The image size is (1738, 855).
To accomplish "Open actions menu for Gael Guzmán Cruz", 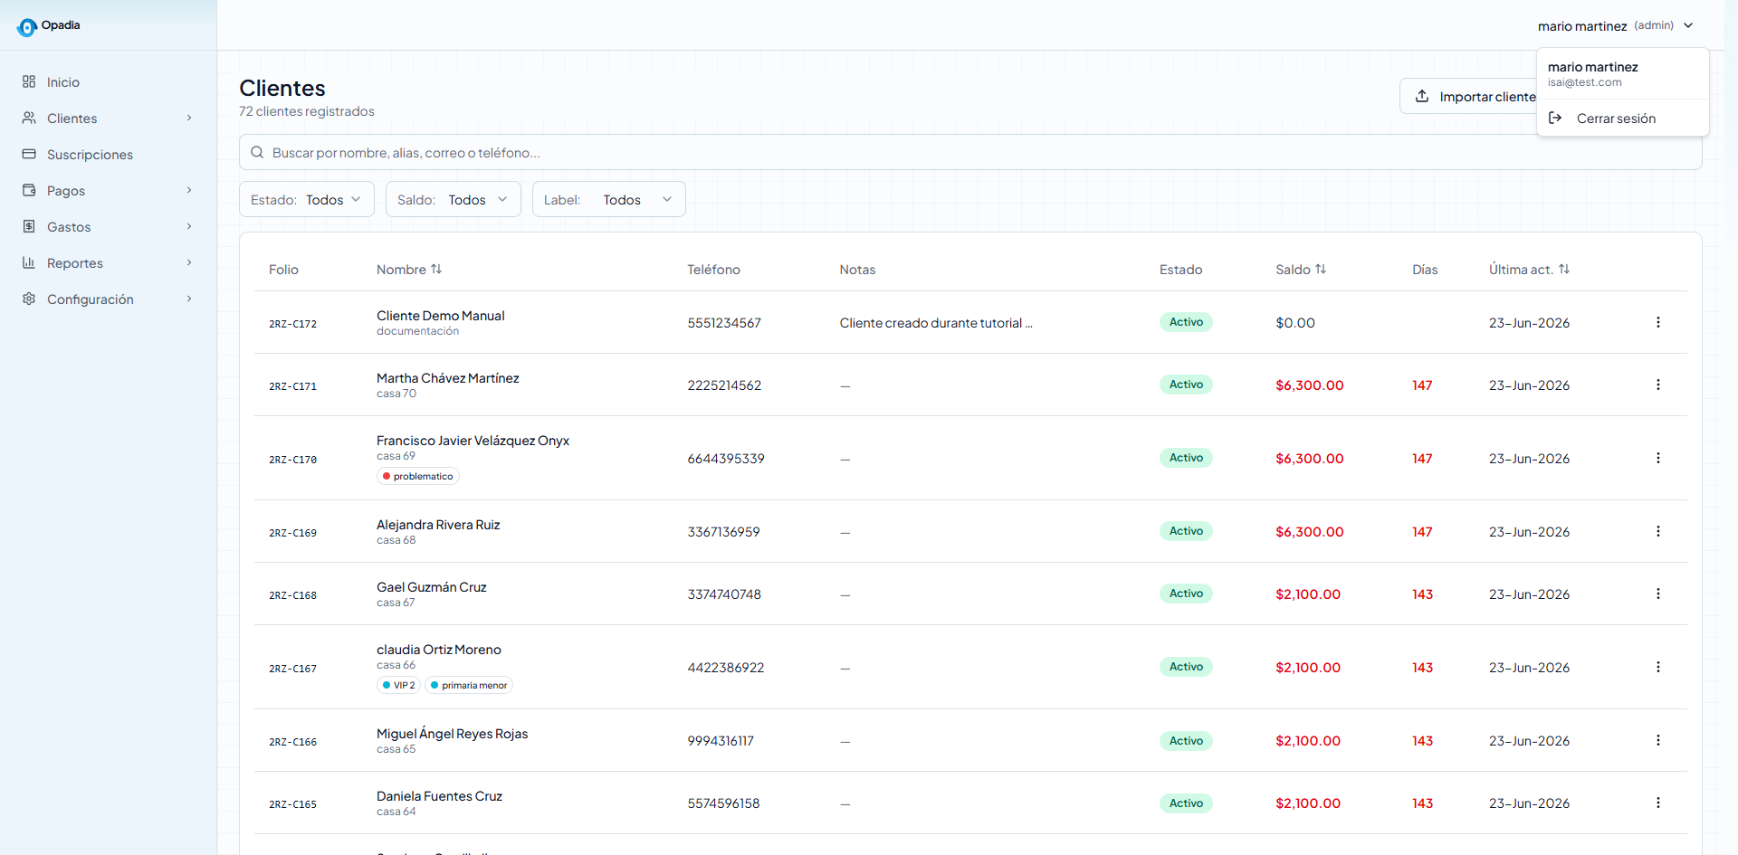I will click(x=1658, y=594).
